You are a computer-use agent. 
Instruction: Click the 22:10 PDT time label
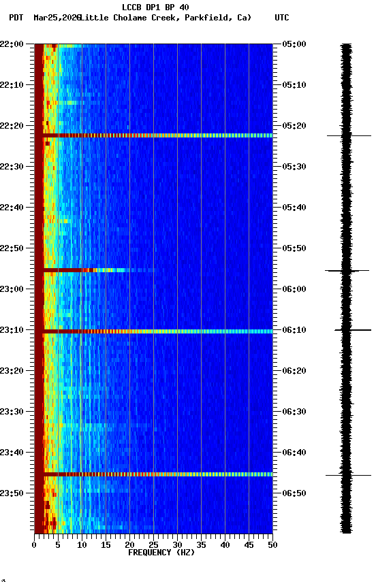click(x=12, y=85)
